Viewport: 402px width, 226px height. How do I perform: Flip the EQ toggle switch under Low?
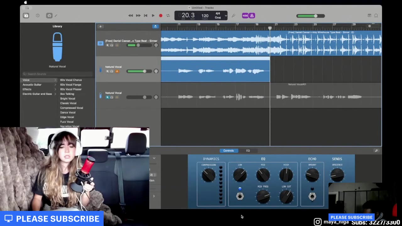pyautogui.click(x=240, y=196)
